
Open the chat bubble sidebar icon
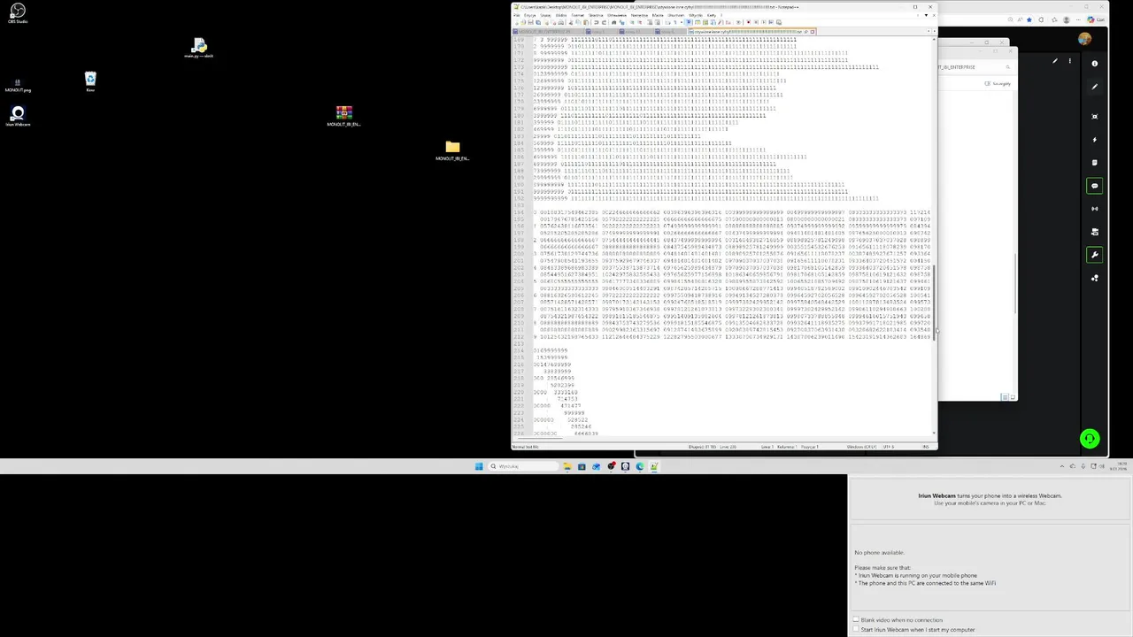[1095, 186]
